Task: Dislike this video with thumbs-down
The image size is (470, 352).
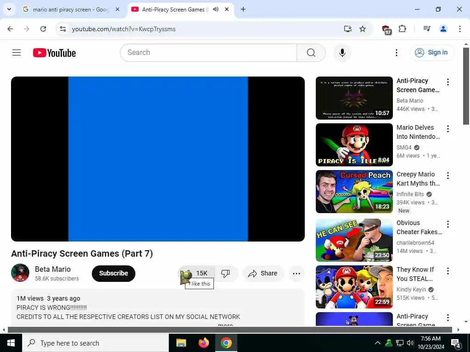Action: point(225,273)
